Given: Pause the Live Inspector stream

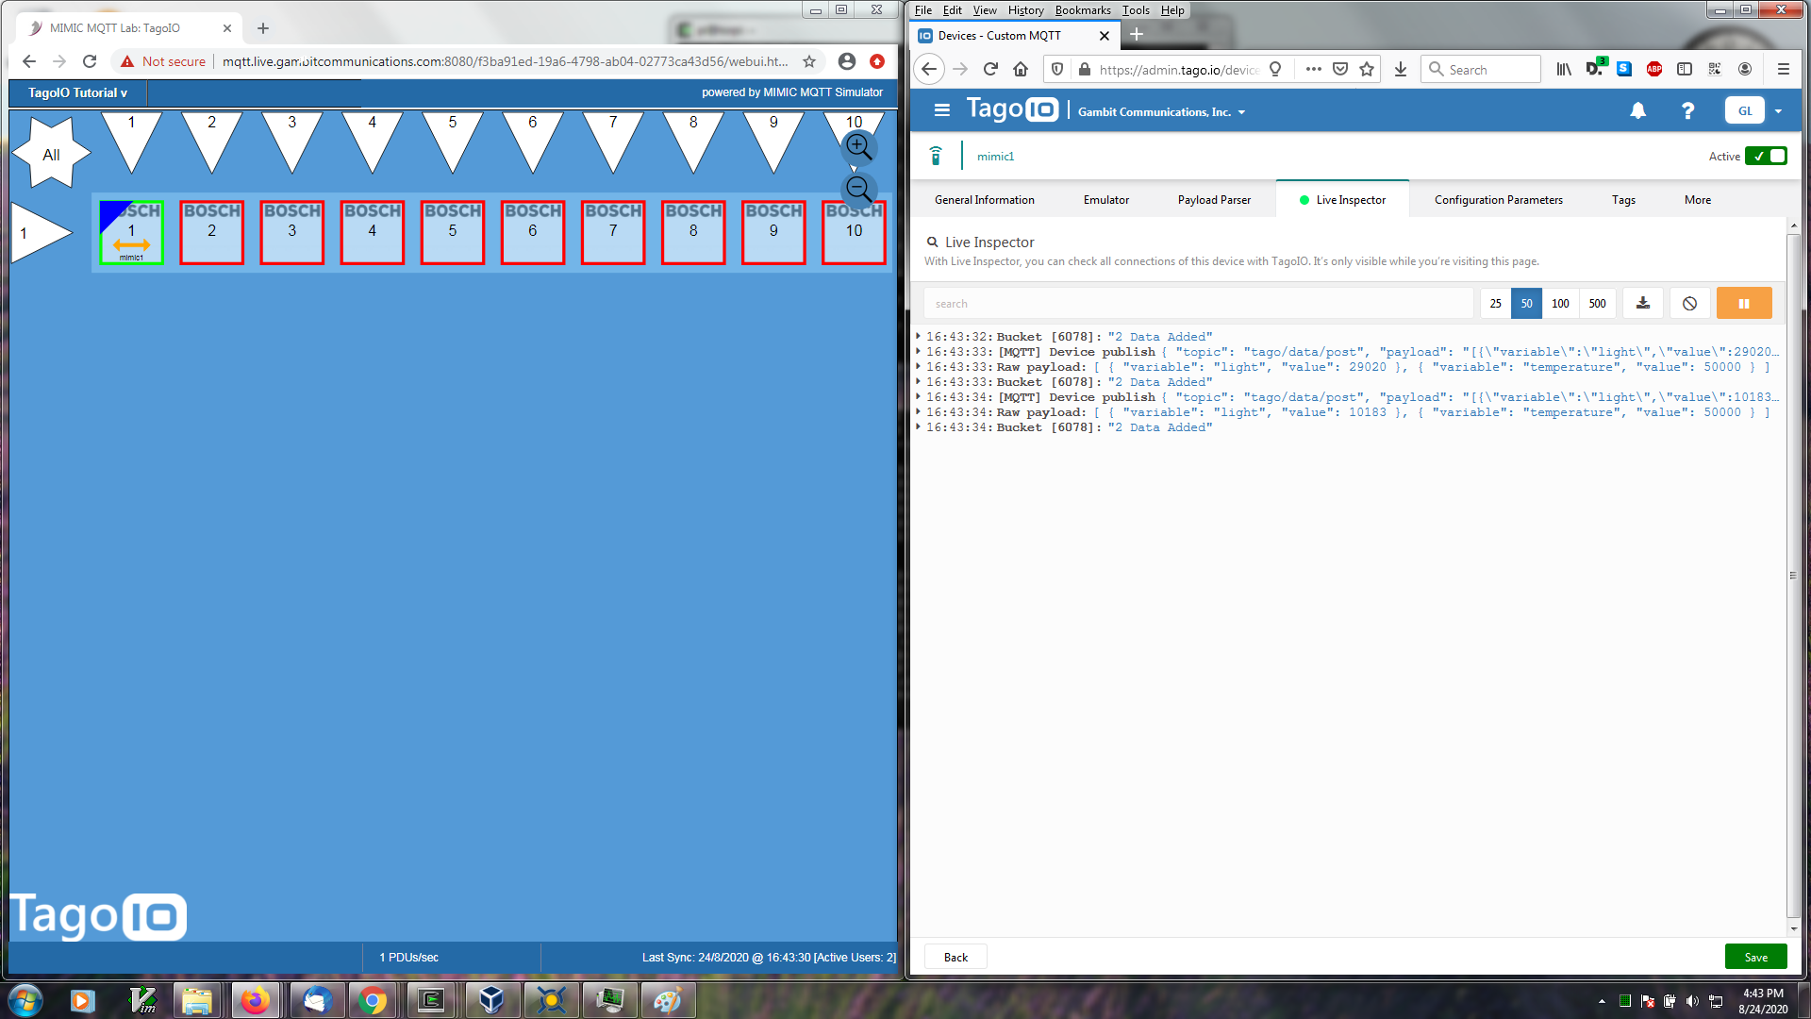Looking at the screenshot, I should click(x=1744, y=304).
